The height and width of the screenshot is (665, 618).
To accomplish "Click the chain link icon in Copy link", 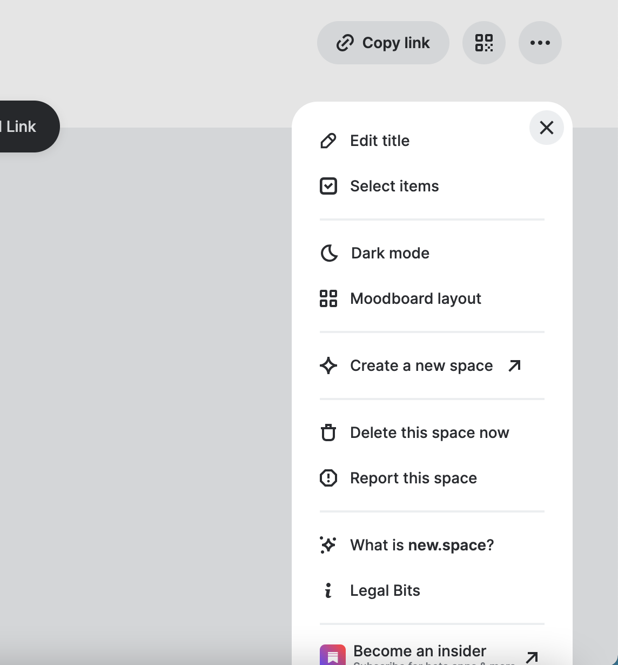I will click(x=345, y=43).
